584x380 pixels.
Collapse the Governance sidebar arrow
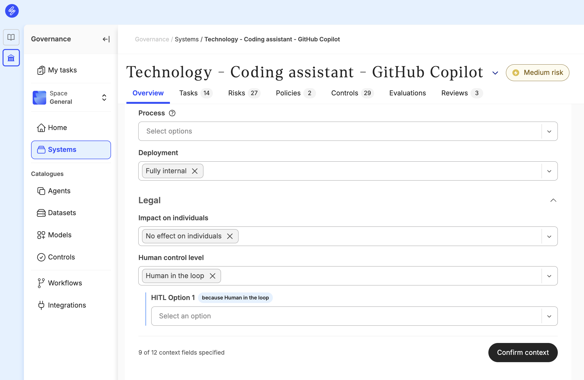[x=106, y=39]
